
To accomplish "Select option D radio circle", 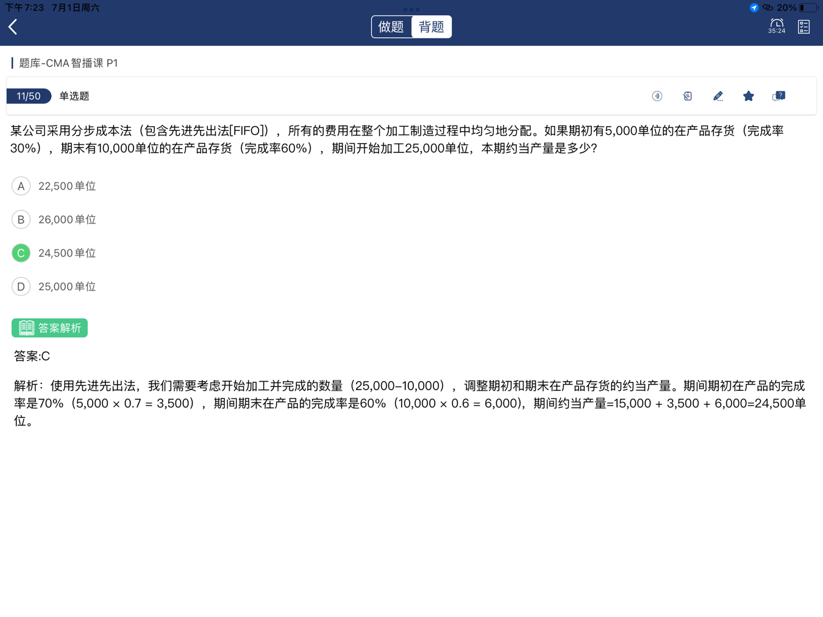I will pos(21,287).
